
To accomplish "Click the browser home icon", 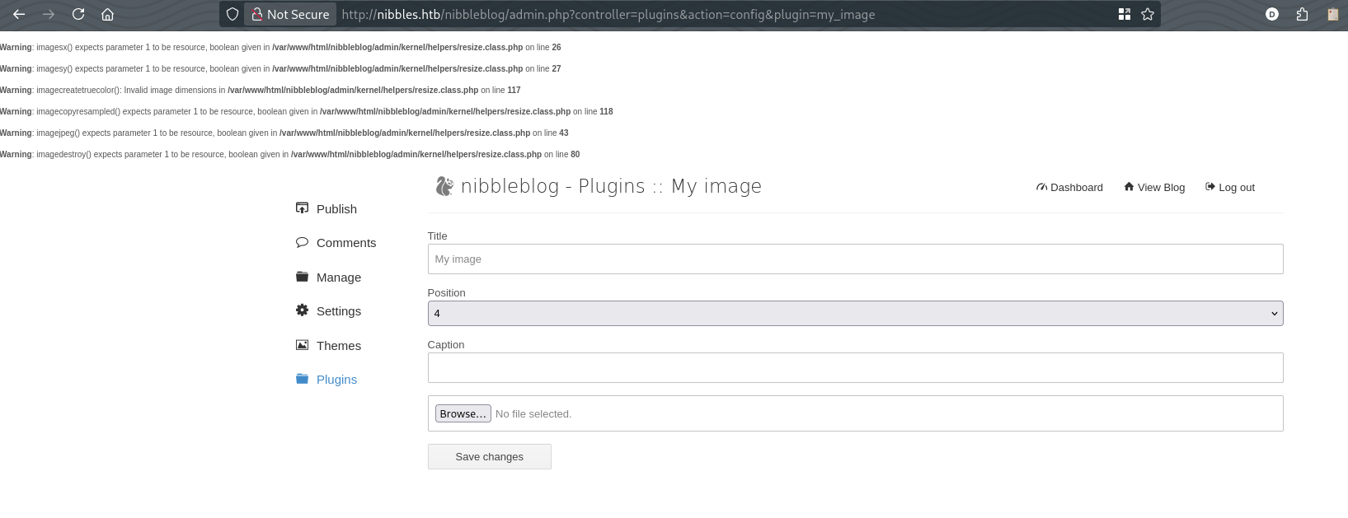I will click(x=107, y=14).
